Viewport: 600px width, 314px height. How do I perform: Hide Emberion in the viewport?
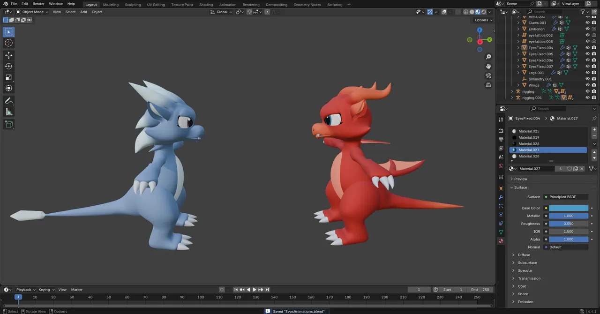tap(587, 29)
